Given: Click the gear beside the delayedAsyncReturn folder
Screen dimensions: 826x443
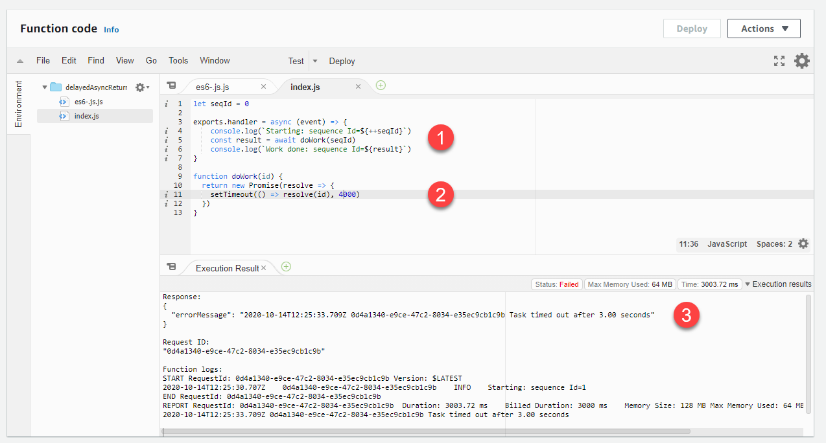Looking at the screenshot, I should [139, 85].
